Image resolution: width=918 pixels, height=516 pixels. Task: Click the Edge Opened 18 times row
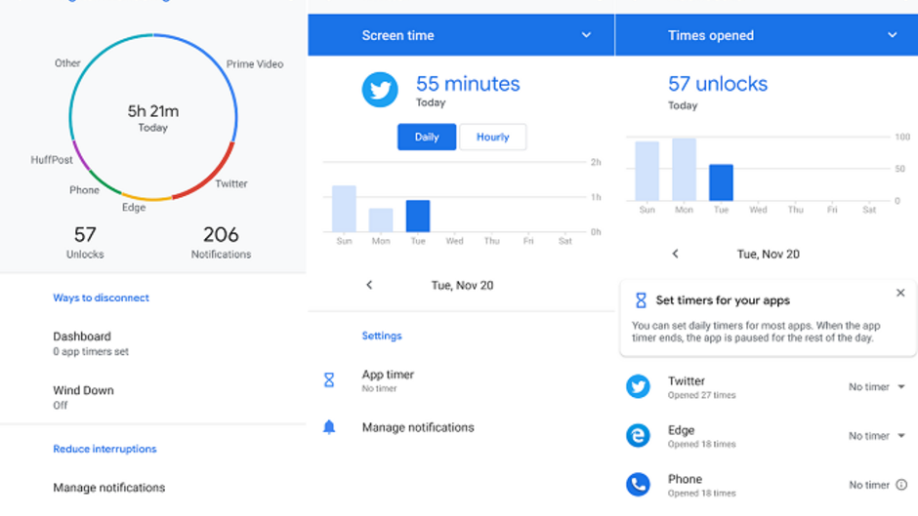[767, 436]
